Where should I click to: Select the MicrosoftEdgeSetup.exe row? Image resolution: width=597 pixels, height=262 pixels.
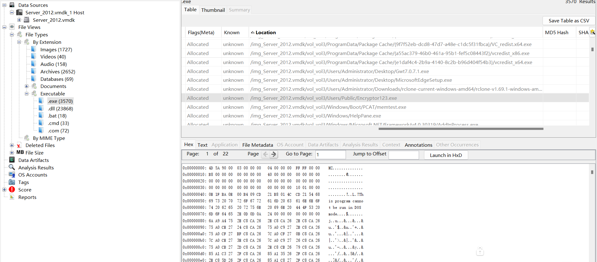[x=385, y=80]
